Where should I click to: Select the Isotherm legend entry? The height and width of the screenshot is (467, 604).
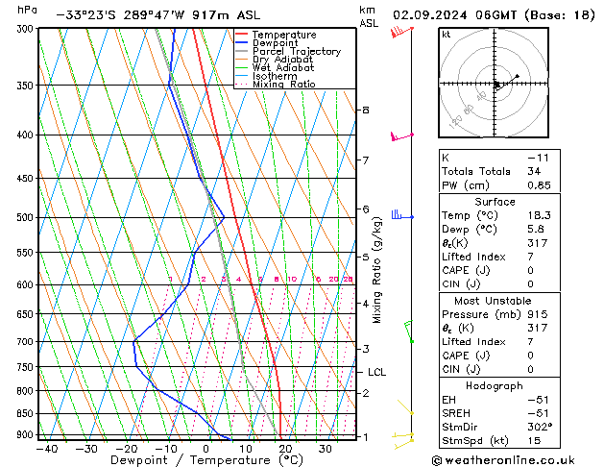pyautogui.click(x=266, y=76)
